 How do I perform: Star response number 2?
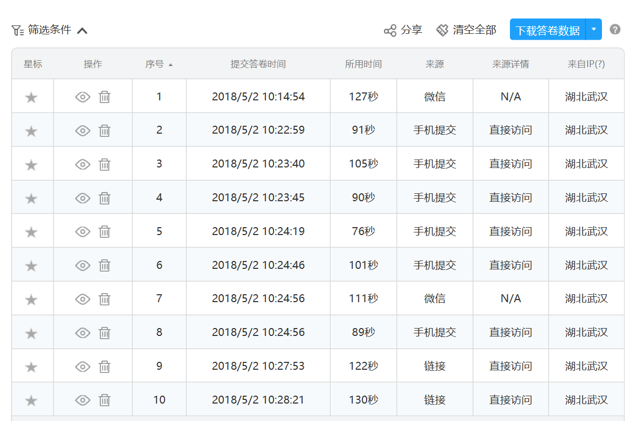[31, 131]
